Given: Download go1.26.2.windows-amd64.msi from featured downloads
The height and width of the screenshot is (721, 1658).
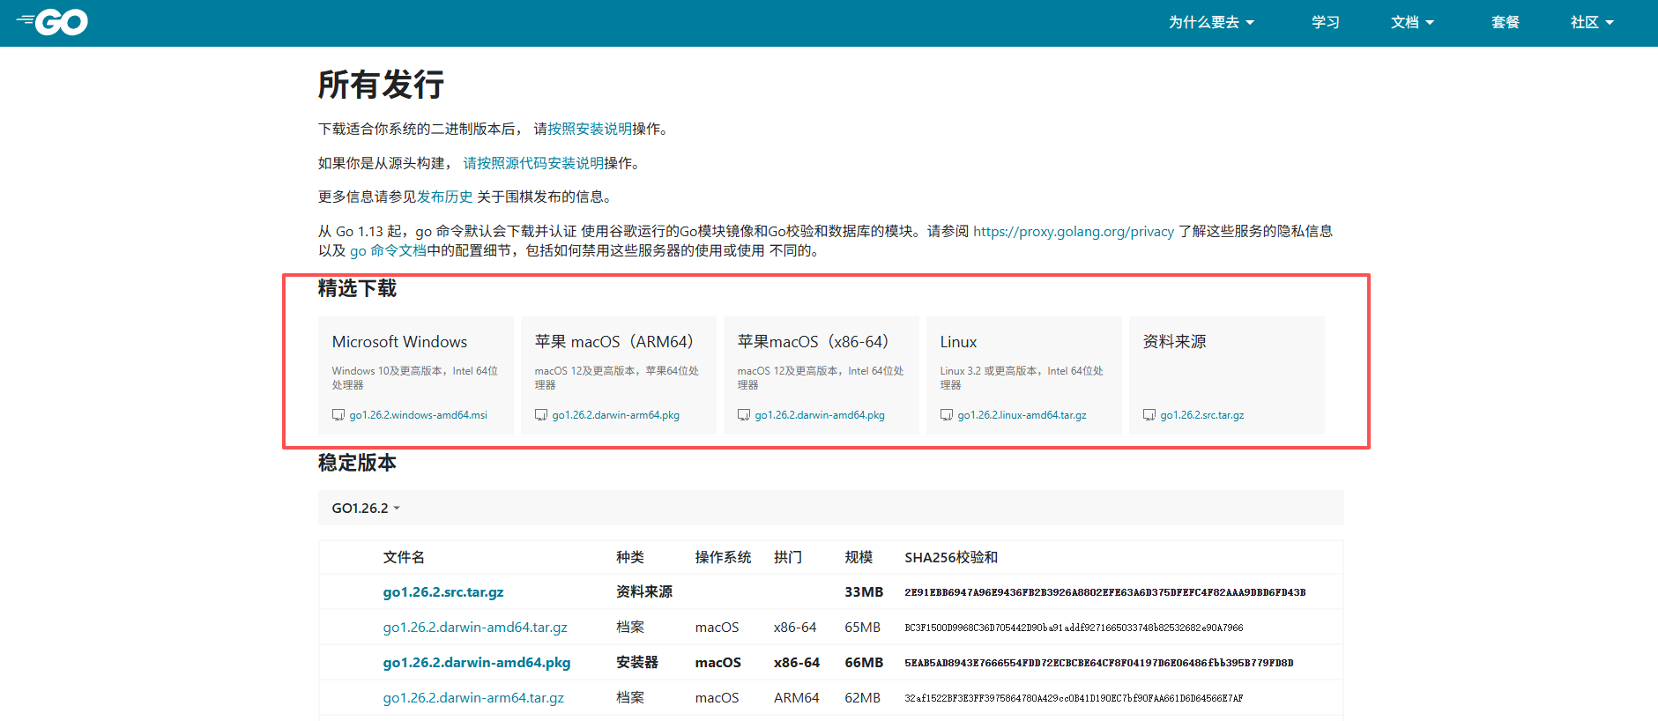Looking at the screenshot, I should [x=418, y=415].
